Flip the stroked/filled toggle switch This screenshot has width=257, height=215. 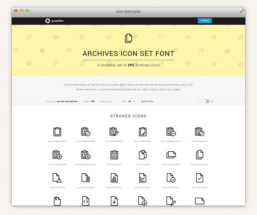(206, 101)
